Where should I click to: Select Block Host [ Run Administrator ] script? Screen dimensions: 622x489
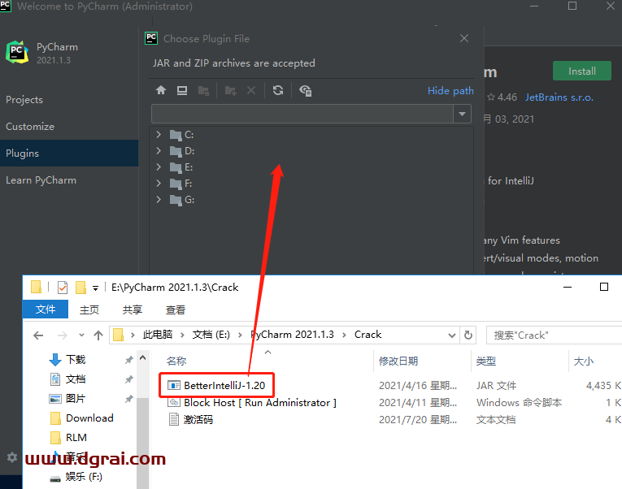pos(252,403)
